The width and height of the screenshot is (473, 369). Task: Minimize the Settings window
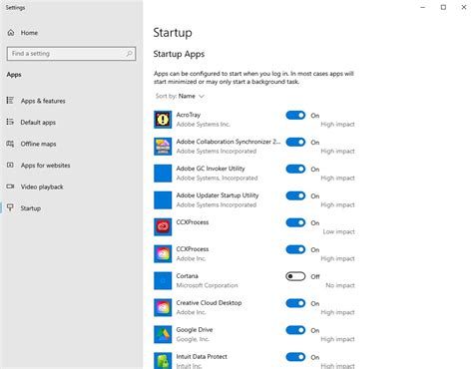[x=423, y=7]
